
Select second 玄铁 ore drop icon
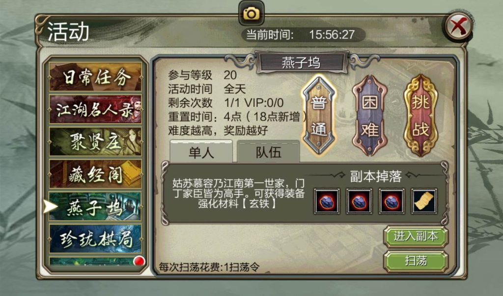359,201
